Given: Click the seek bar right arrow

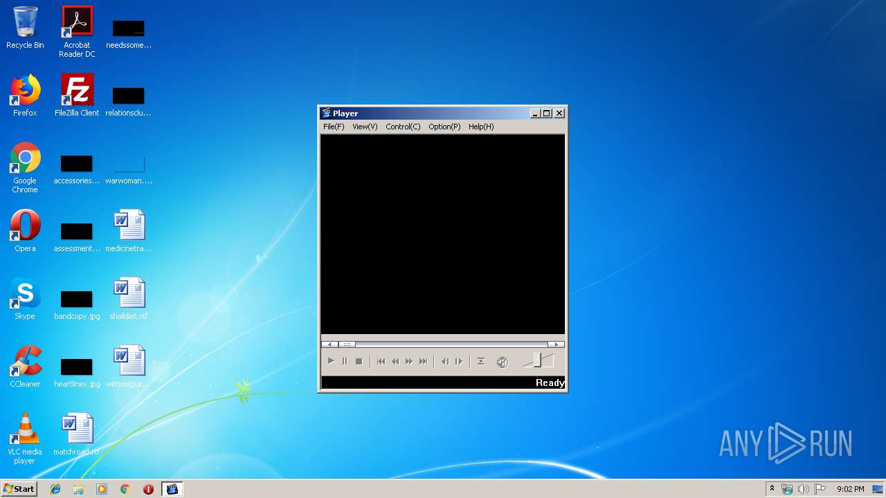Looking at the screenshot, I should (556, 344).
